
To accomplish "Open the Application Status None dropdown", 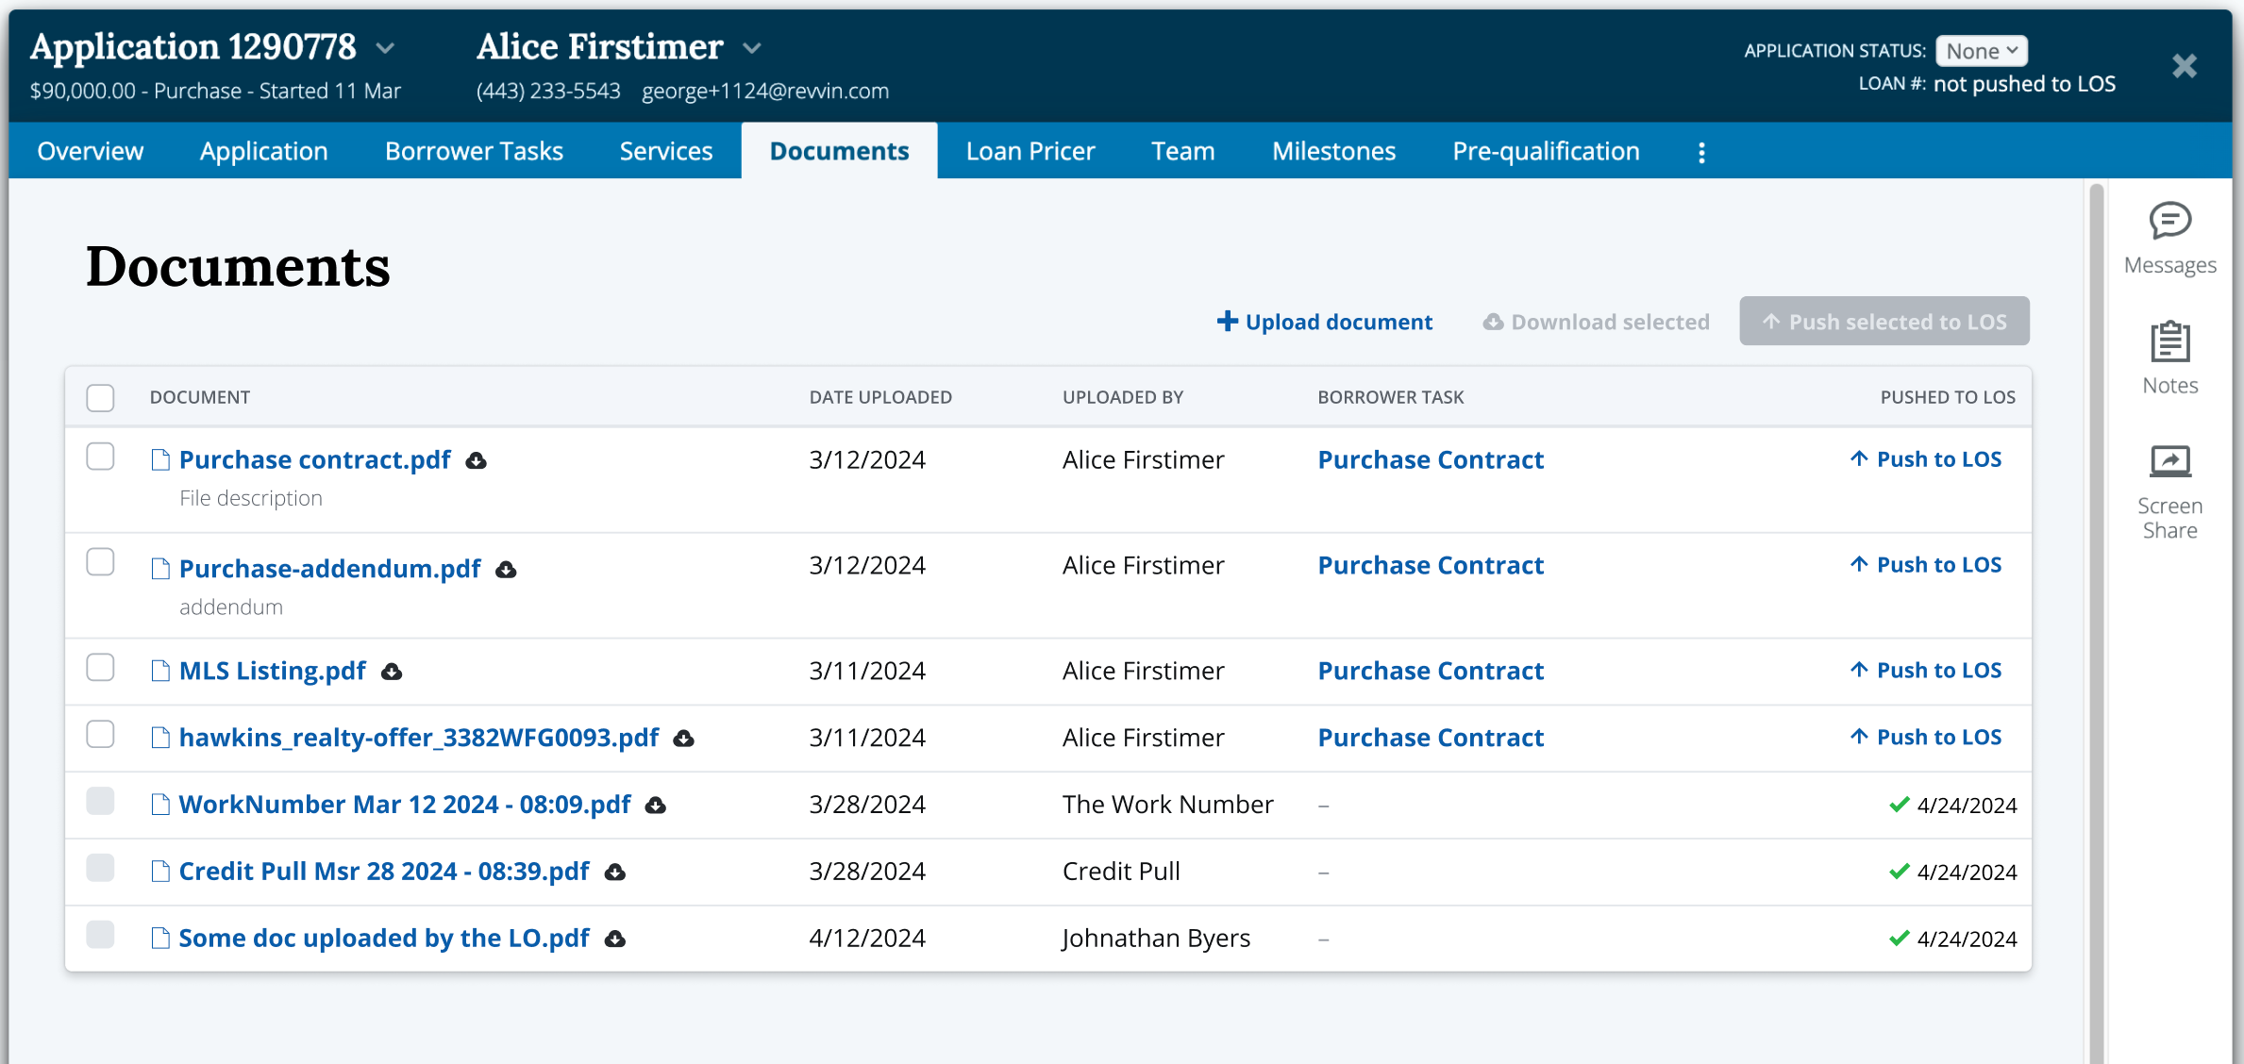I will point(1981,51).
